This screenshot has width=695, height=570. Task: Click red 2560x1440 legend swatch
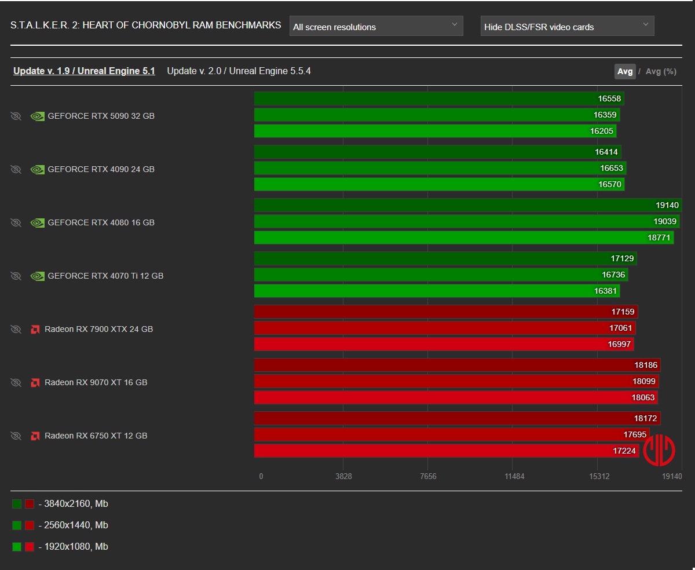point(30,525)
